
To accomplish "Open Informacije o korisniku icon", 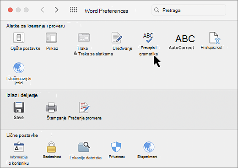I will (x=19, y=147).
